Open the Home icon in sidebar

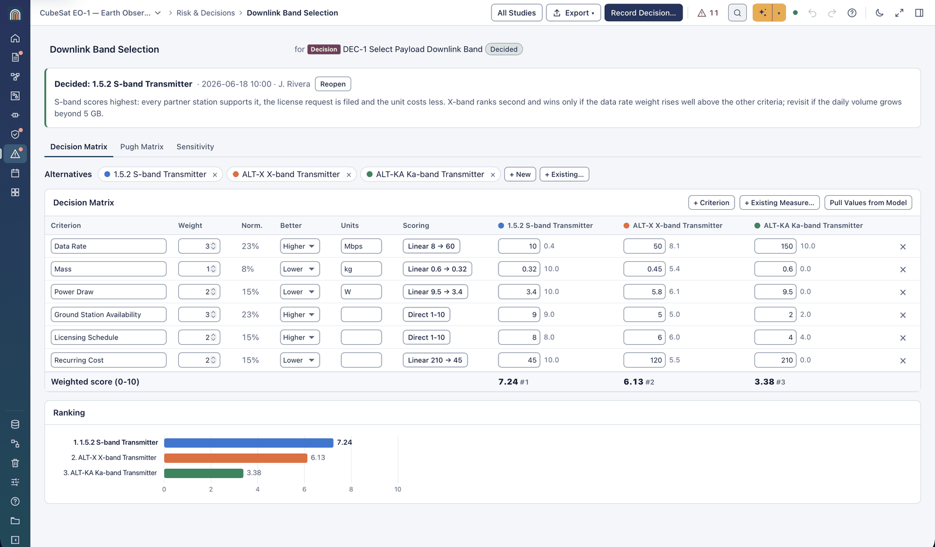pos(15,38)
